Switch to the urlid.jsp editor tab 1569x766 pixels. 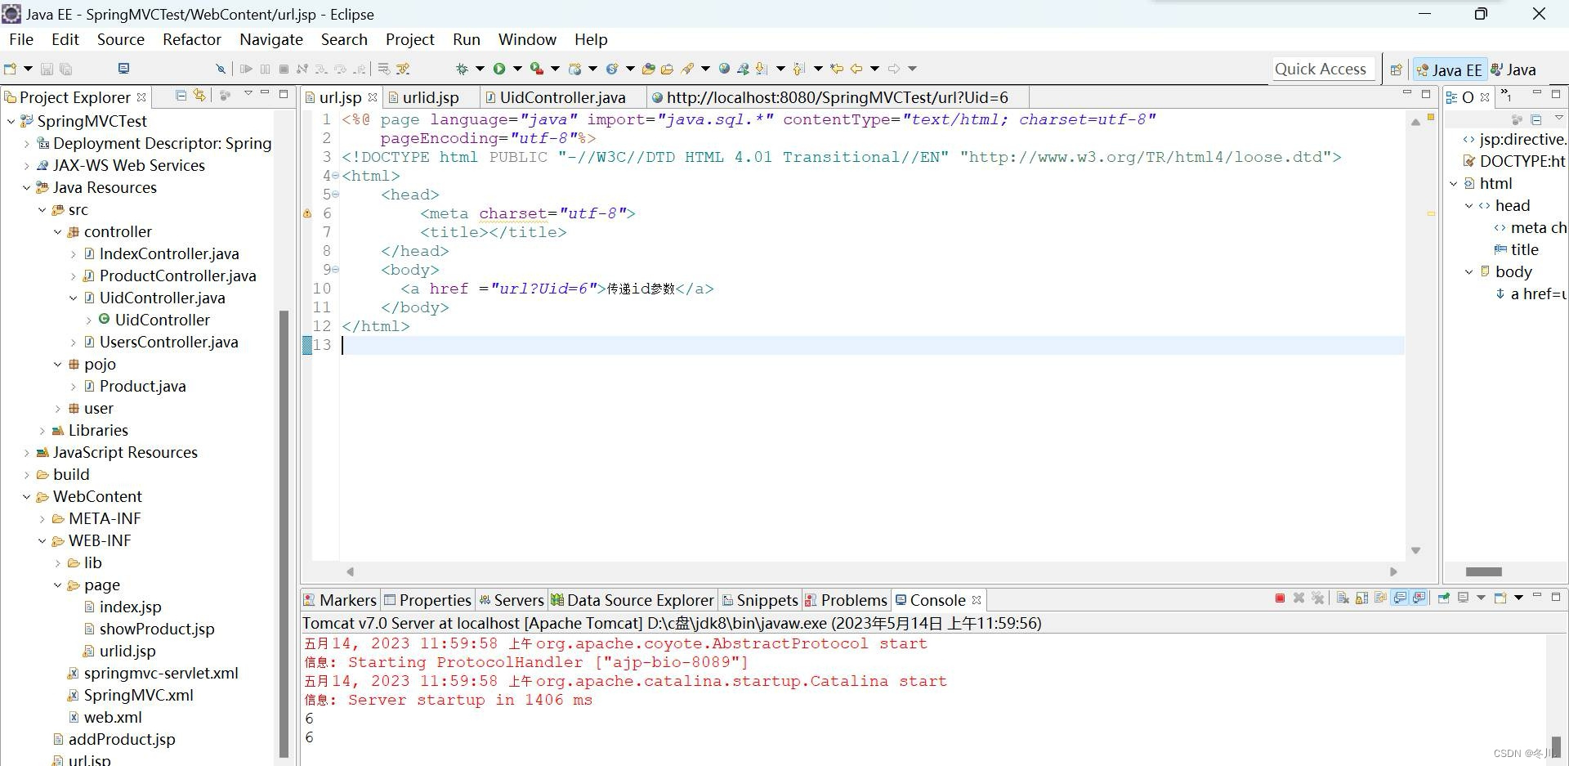430,97
